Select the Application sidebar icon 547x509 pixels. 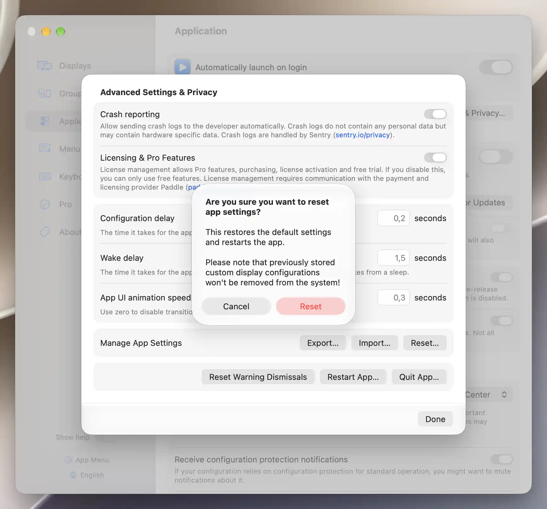tap(44, 121)
